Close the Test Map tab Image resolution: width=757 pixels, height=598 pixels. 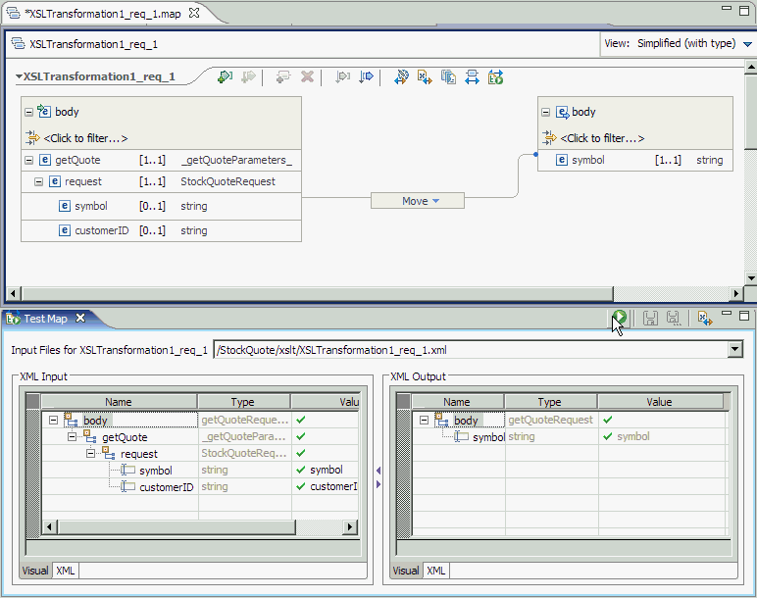point(80,318)
